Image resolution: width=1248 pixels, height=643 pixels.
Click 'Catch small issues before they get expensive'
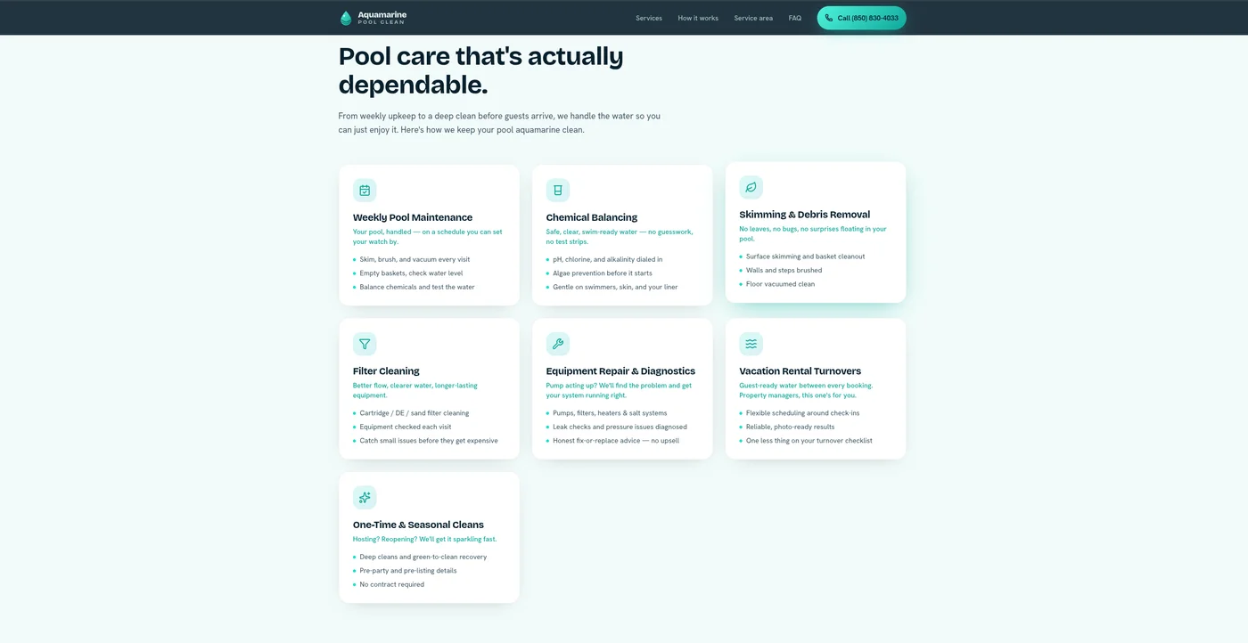pos(429,441)
